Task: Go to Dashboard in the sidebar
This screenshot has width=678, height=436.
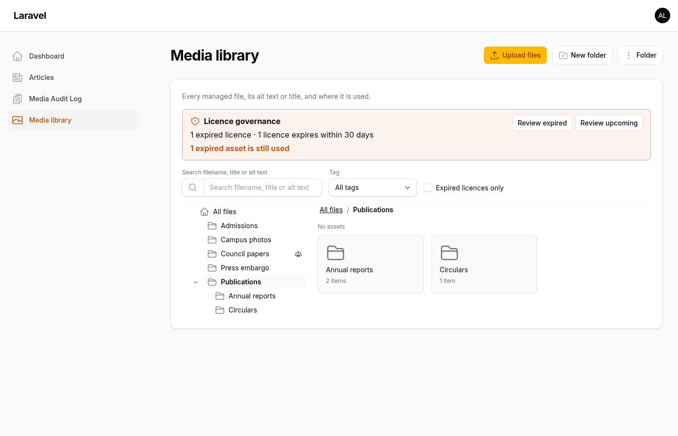Action: tap(74, 56)
